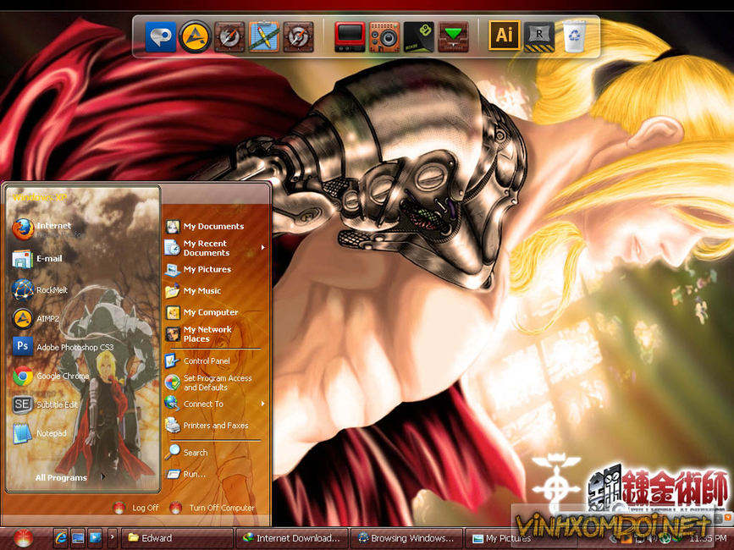Launch Internet Explorer from Quick Launch
The width and height of the screenshot is (734, 550).
pyautogui.click(x=61, y=538)
